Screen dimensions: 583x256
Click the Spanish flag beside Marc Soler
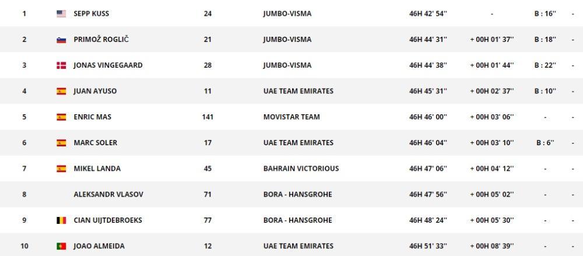61,143
